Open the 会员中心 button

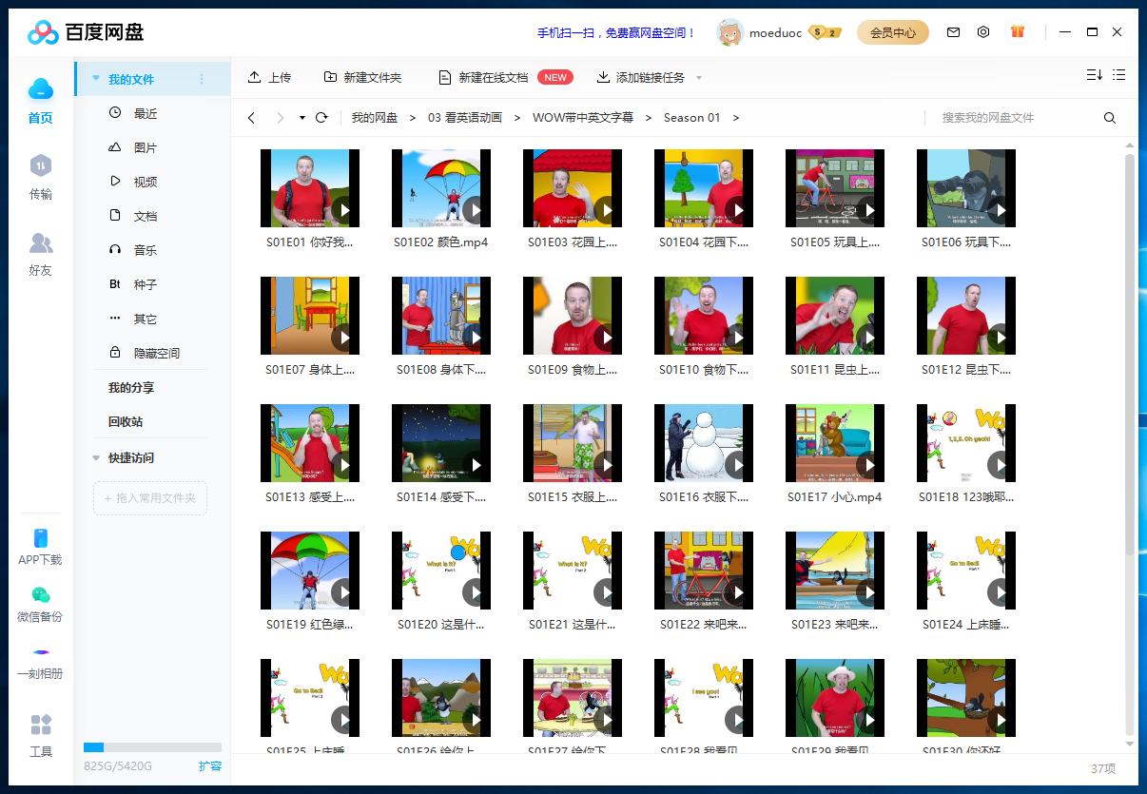pos(892,31)
